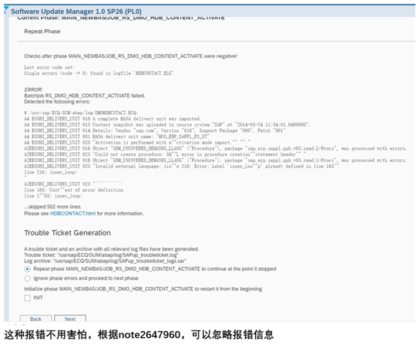Click 'Single errors' logfile message line
Image resolution: width=416 pixels, height=348 pixels.
[99, 73]
